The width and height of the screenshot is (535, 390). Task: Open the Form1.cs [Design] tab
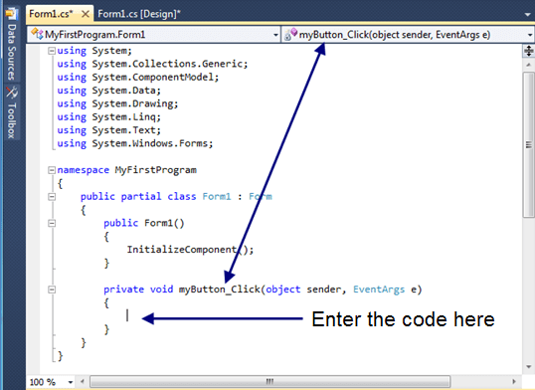(139, 14)
